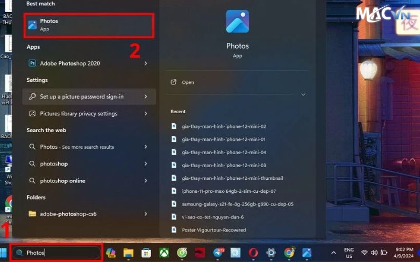Expand chevron beside adobe-photoshop-cs6 folder
Image resolution: width=420 pixels, height=262 pixels.
[146, 214]
